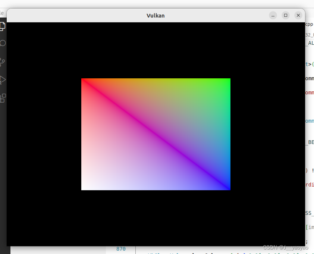Open the Explorer view in the activity bar
The width and height of the screenshot is (314, 254).
(3, 26)
